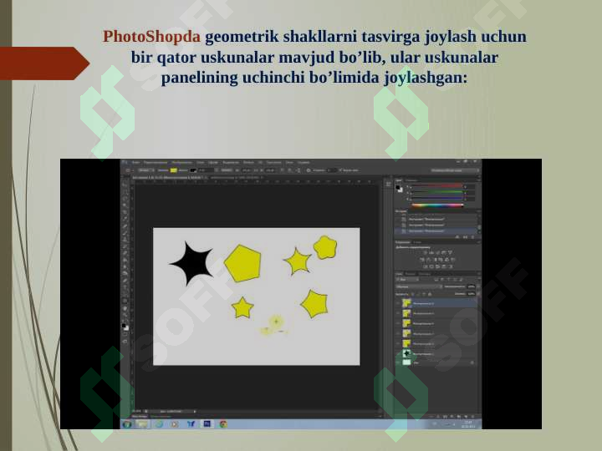Open the File menu in Photoshop
Screen dimensions: 602x451
[x=135, y=163]
